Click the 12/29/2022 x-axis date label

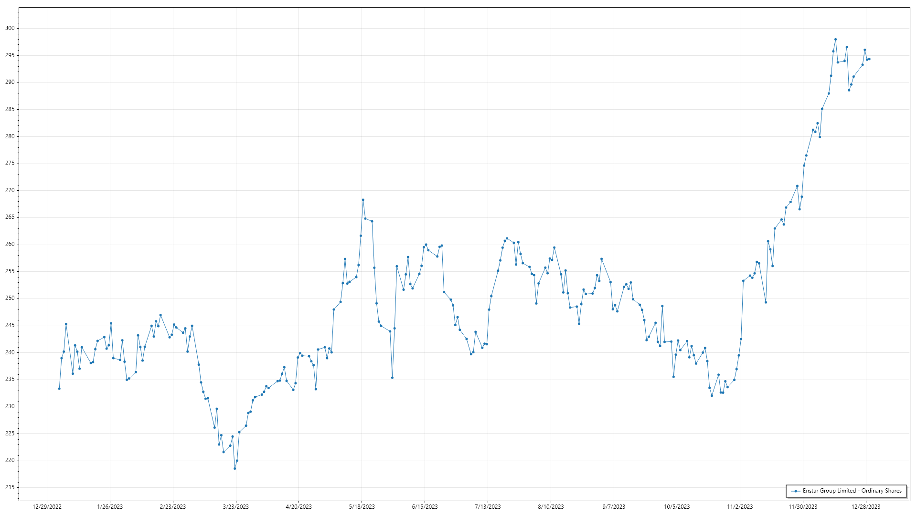47,507
